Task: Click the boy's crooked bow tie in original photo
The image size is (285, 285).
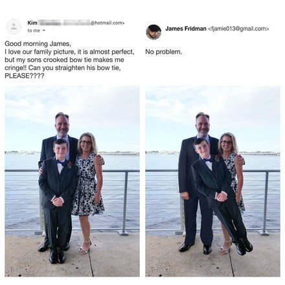Action: [x=62, y=163]
